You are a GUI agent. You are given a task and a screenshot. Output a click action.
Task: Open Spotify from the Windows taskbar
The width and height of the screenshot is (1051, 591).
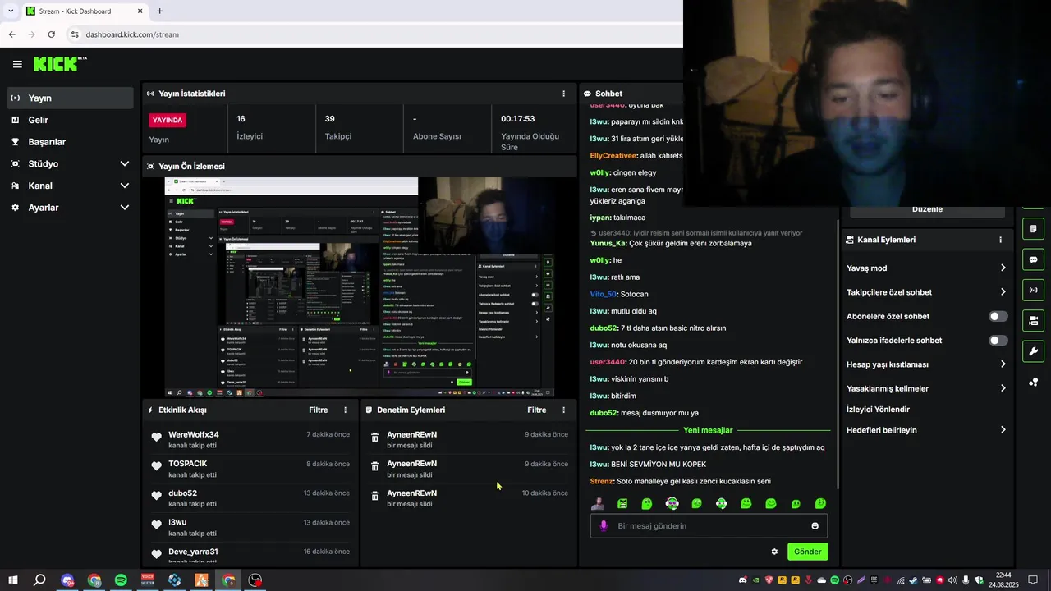[x=121, y=580]
